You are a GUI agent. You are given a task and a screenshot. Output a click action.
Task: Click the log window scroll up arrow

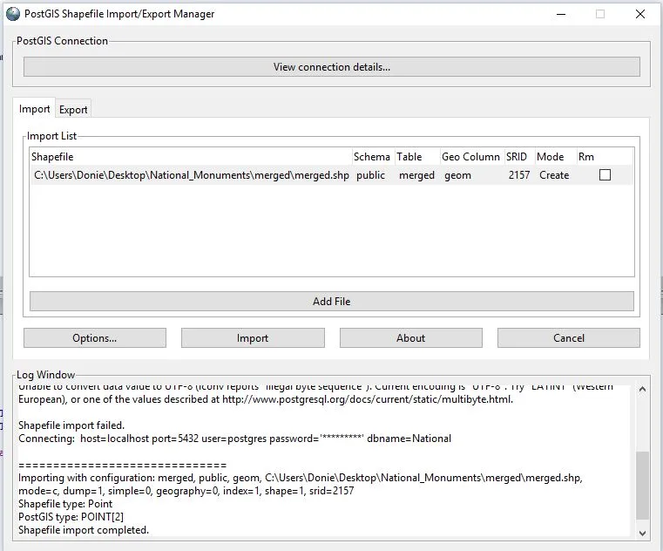click(642, 389)
